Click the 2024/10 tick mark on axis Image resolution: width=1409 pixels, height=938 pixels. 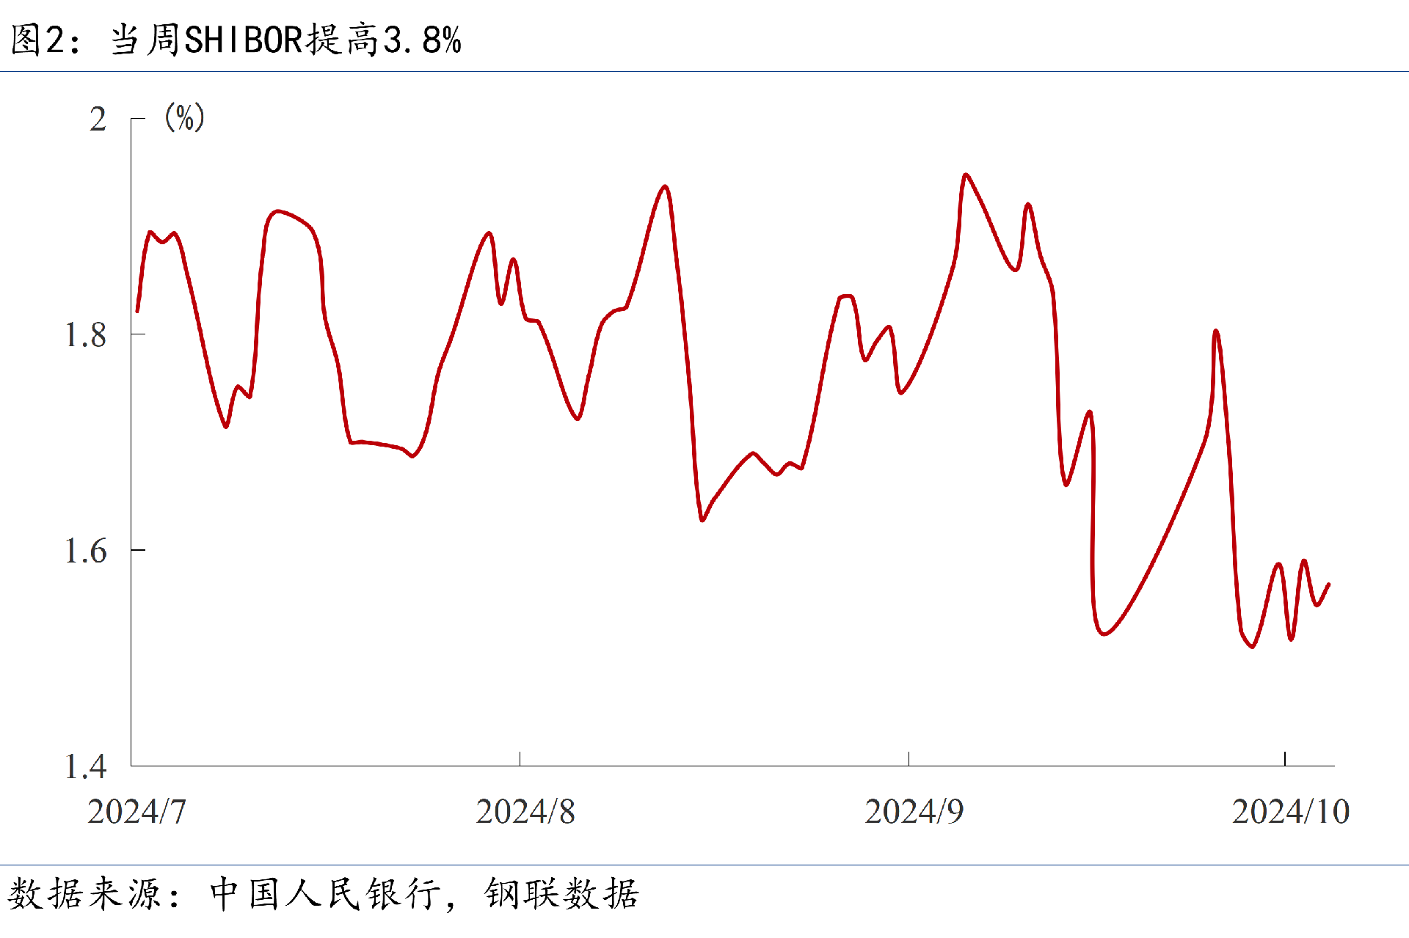point(1285,759)
